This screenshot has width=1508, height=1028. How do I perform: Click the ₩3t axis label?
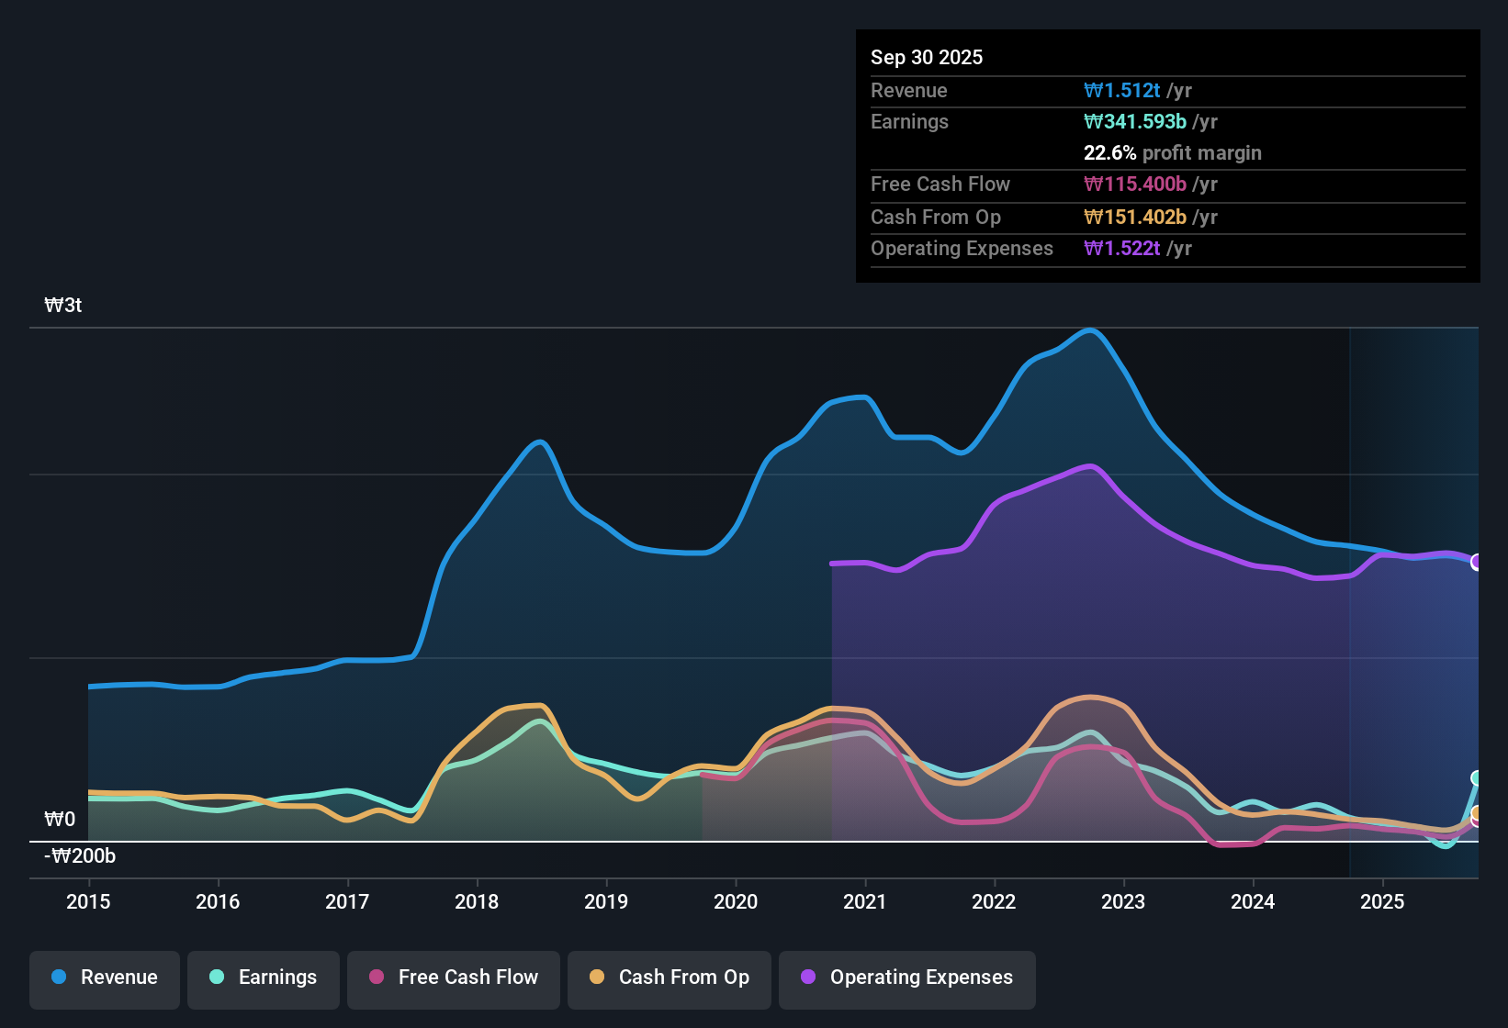[x=63, y=305]
